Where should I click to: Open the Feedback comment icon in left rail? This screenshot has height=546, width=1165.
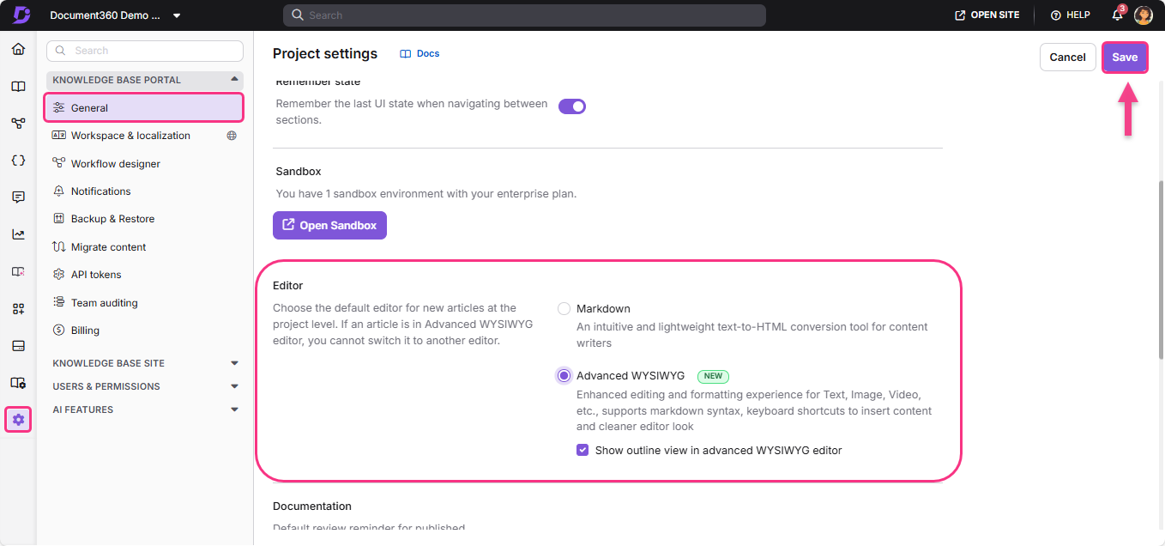18,197
